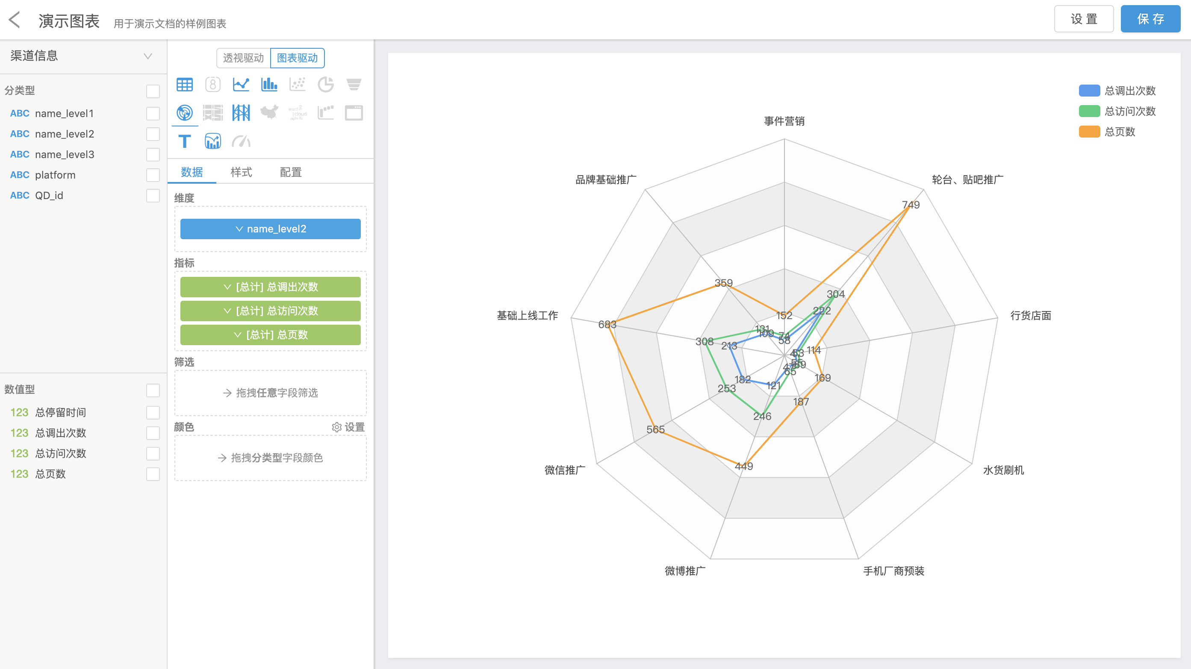
Task: Switch to 透视驱动 mode tab
Action: pyautogui.click(x=243, y=58)
